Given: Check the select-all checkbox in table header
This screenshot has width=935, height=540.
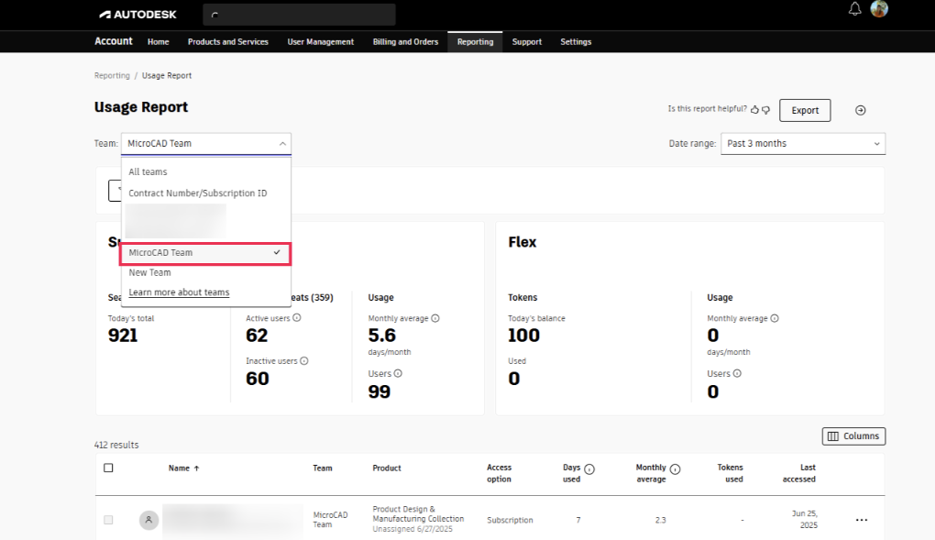Looking at the screenshot, I should pos(108,468).
